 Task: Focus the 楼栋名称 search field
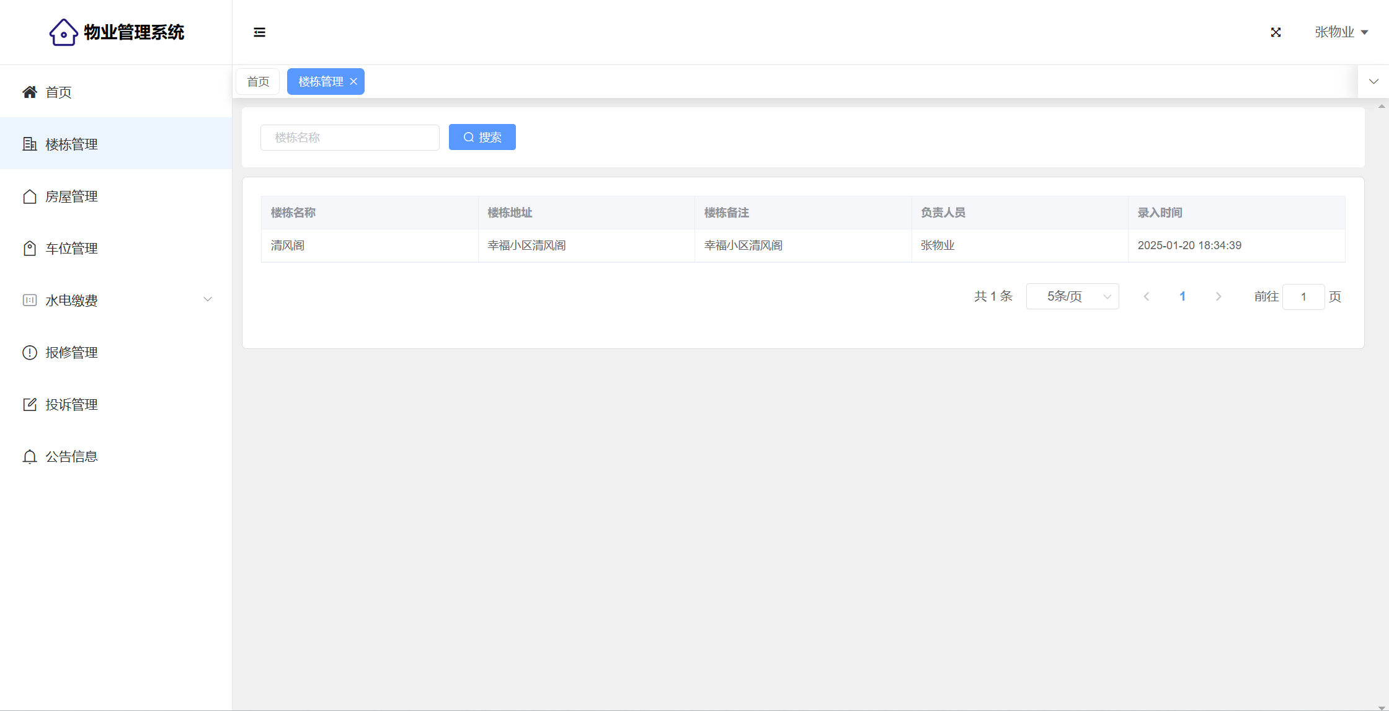[350, 137]
